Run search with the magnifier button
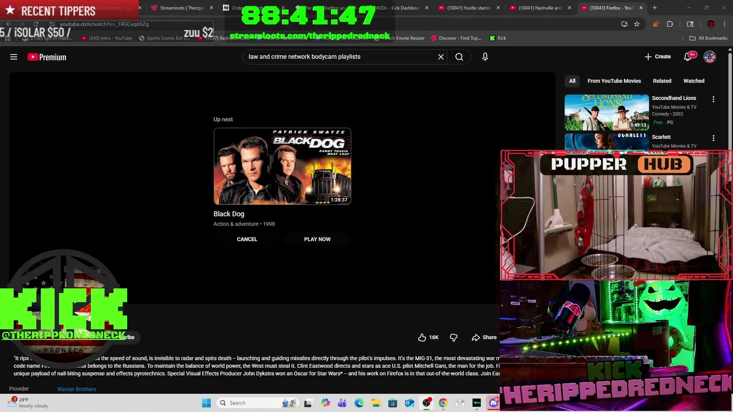The image size is (733, 412). pos(459,57)
